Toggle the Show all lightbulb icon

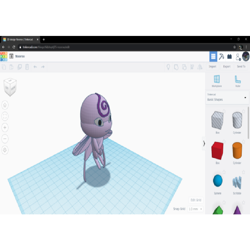click(168, 67)
